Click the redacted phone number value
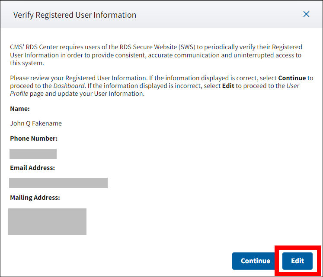Screen dimensions: 323x277 (33, 154)
